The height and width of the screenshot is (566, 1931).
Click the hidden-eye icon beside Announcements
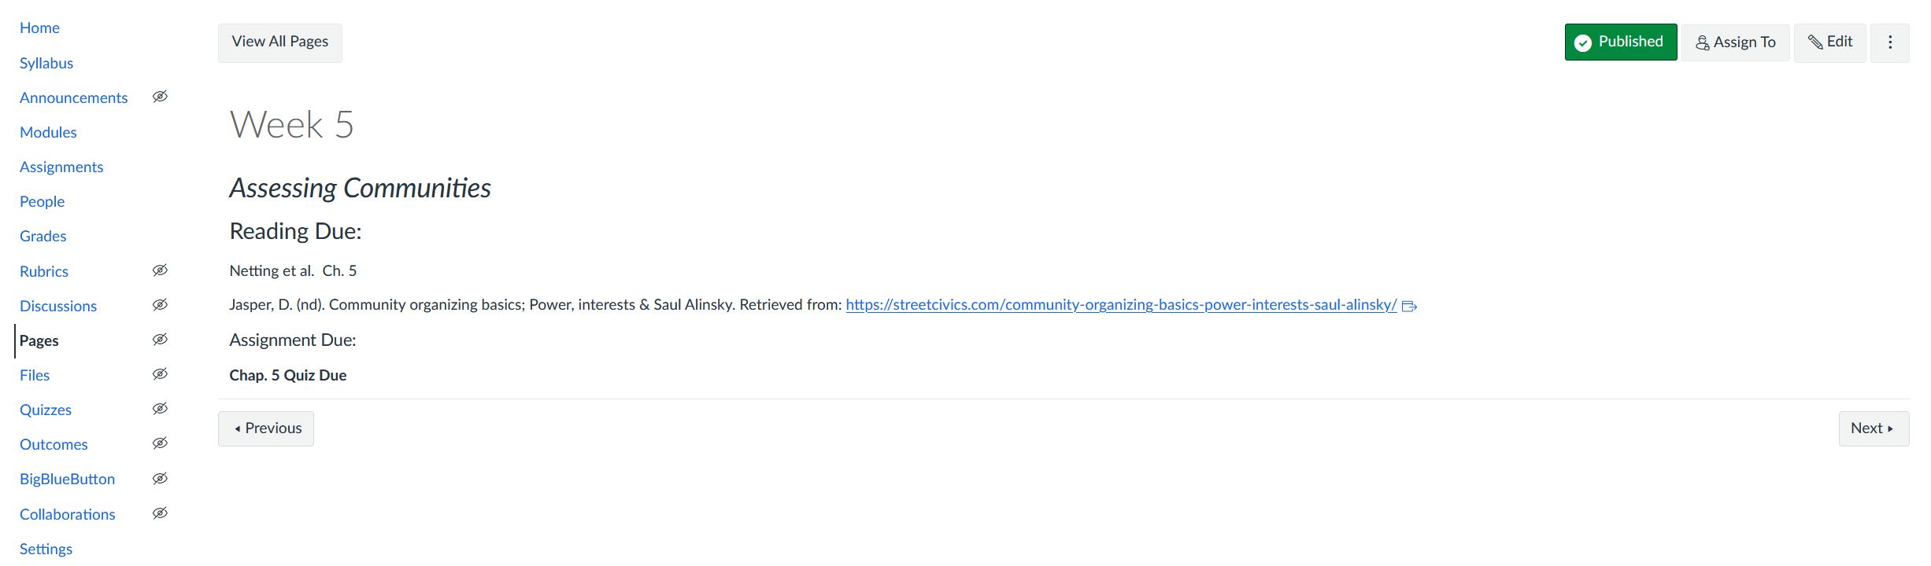click(160, 97)
